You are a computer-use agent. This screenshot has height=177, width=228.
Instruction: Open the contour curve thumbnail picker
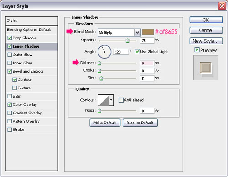104,100
